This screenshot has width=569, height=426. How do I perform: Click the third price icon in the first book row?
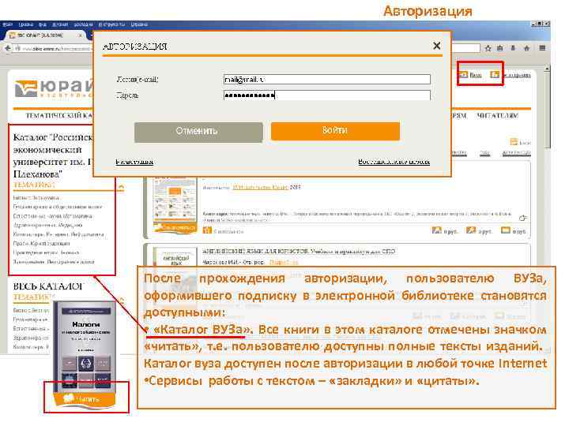506,230
